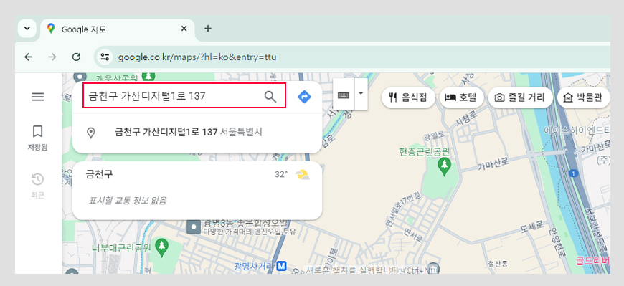624x286 pixels.
Task: Click the 가마산로 road label
Action: click(x=493, y=163)
